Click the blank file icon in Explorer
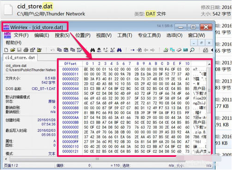 (8, 9)
